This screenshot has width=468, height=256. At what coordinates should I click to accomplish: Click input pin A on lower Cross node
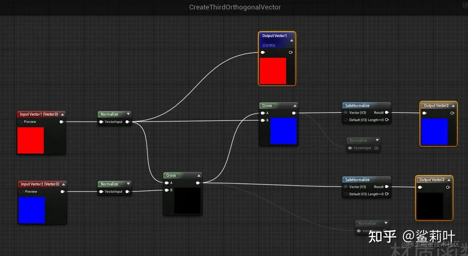(x=167, y=183)
